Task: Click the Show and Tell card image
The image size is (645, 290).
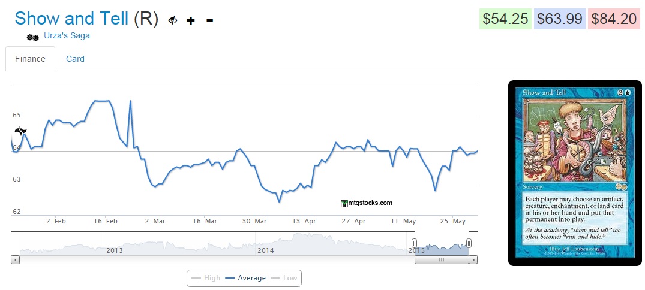Action: point(575,173)
